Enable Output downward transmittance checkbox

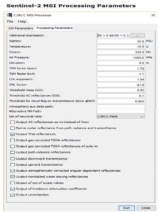12,159
